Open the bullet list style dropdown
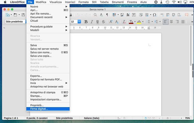Screen dimensions: 194x123 pyautogui.click(x=152, y=22)
